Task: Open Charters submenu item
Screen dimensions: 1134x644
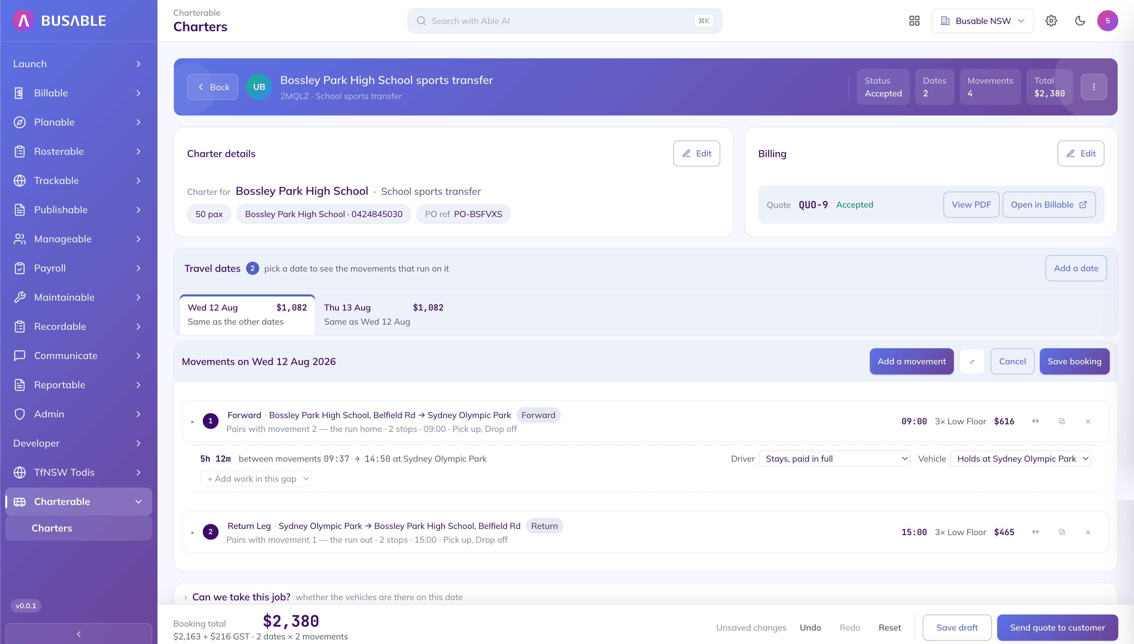Action: pos(79,528)
